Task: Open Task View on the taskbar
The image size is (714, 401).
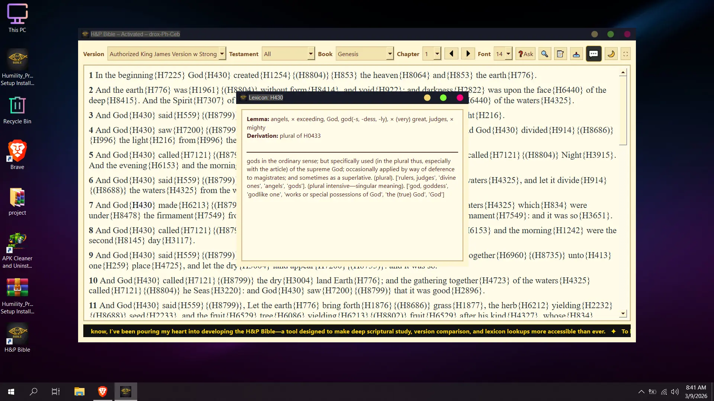Action: tap(56, 392)
